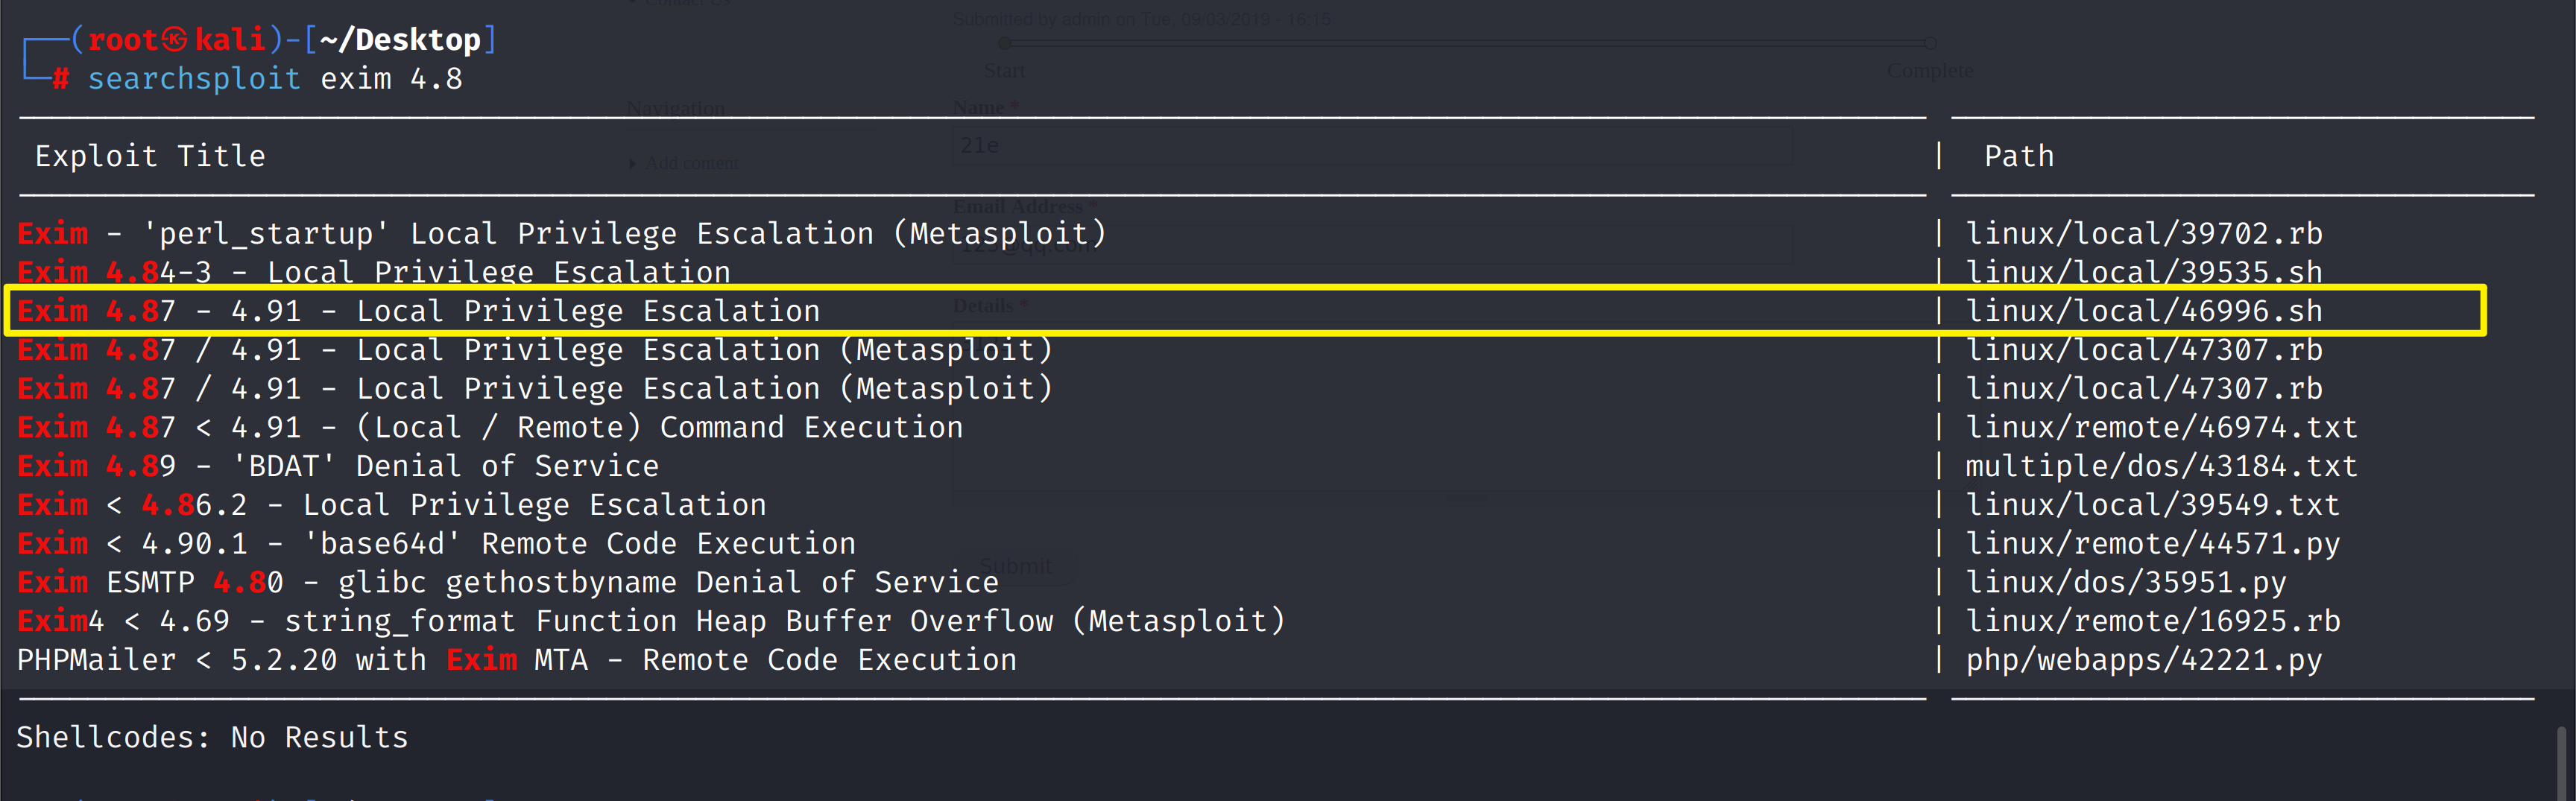The image size is (2576, 801).
Task: Click path linux/local/39549.txt
Action: pos(2153,505)
